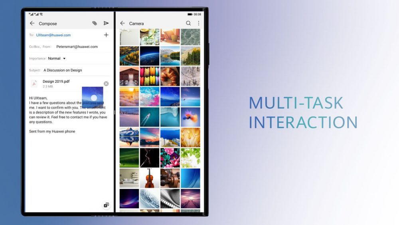Search the Camera gallery
The image size is (399, 225).
(x=188, y=24)
